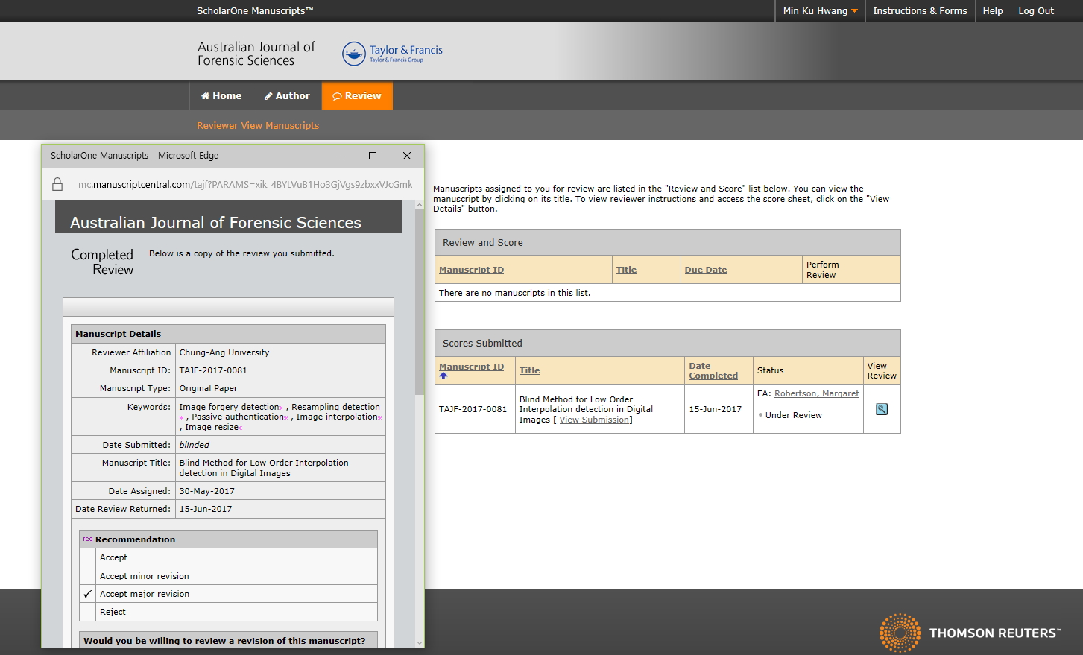Open the Help menu item
Screen dimensions: 1083x655
[x=993, y=10]
